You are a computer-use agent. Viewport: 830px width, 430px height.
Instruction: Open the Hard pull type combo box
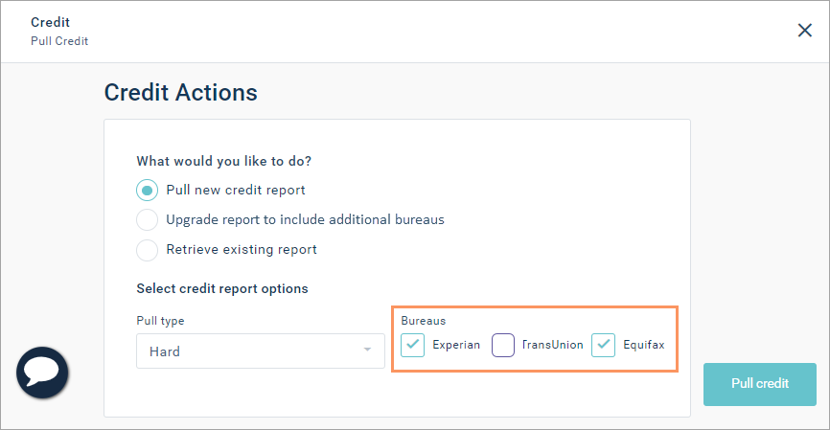[261, 351]
